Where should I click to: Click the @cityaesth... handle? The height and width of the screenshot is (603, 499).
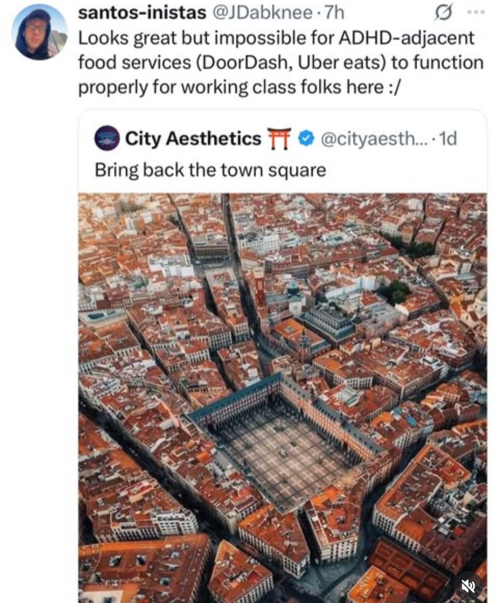coord(370,139)
